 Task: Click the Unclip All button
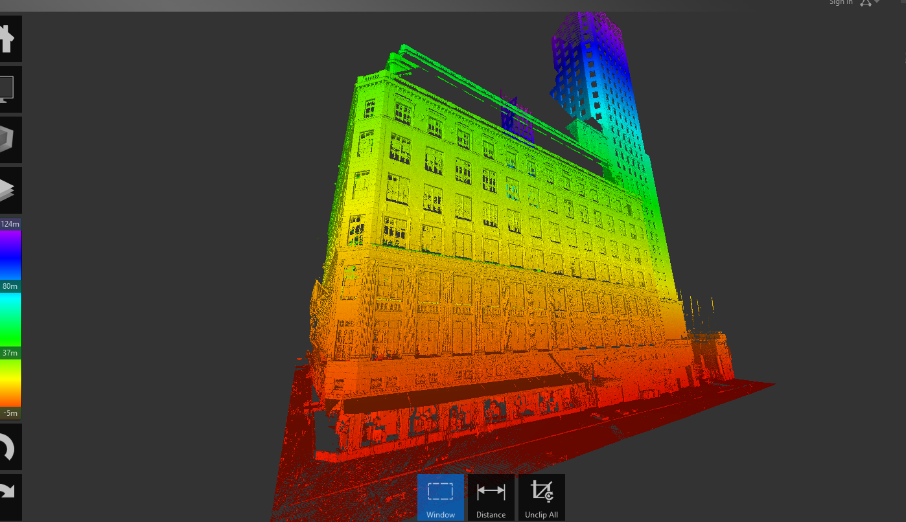[x=541, y=497]
